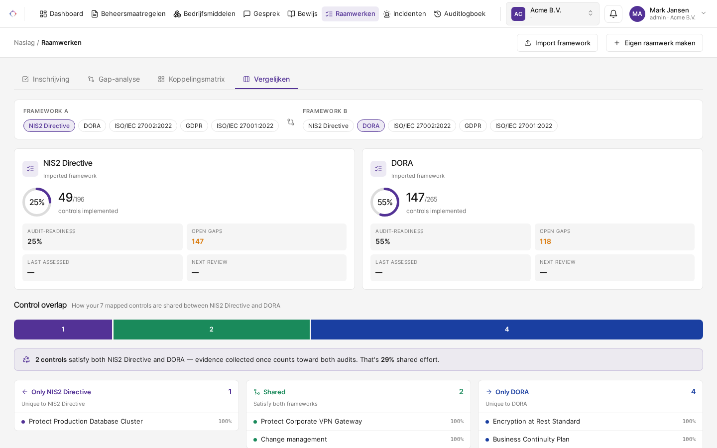Viewport: 717px width, 448px height.
Task: Click the 25% progress ring
Action: pyautogui.click(x=37, y=202)
